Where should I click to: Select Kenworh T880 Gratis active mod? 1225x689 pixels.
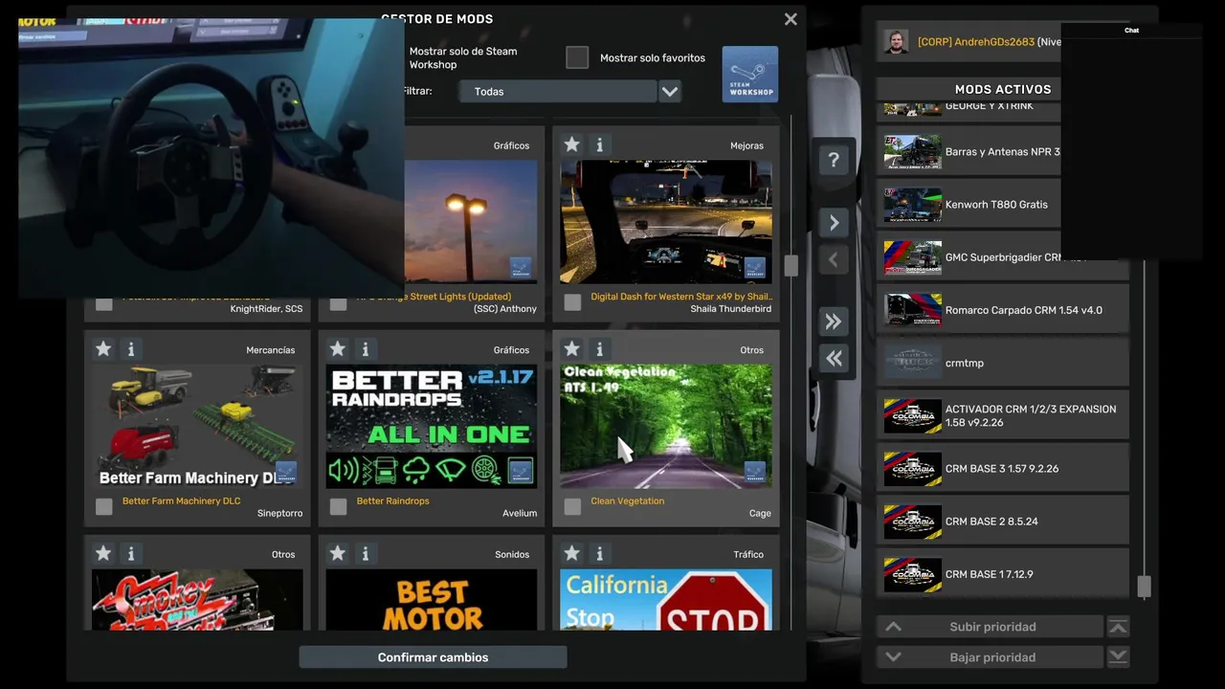969,204
